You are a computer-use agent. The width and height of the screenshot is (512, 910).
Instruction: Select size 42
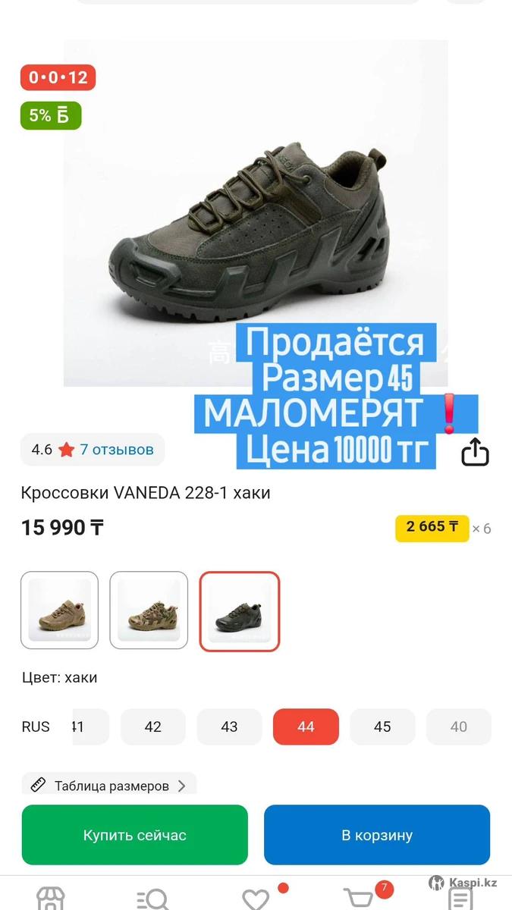point(153,726)
